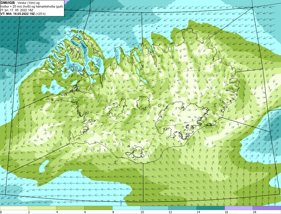The height and width of the screenshot is (214, 281).
Task: Click the legend label '4'
Action: coord(57,212)
